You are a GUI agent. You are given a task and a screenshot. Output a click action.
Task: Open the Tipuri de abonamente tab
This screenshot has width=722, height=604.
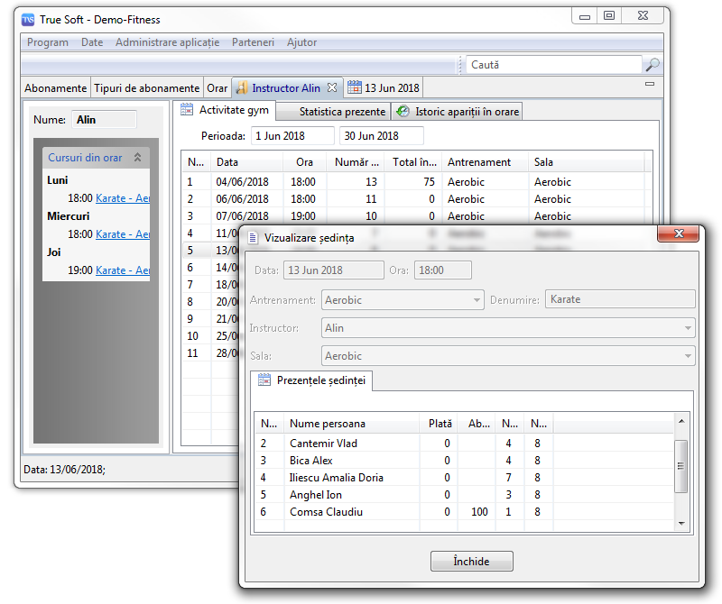click(x=146, y=88)
